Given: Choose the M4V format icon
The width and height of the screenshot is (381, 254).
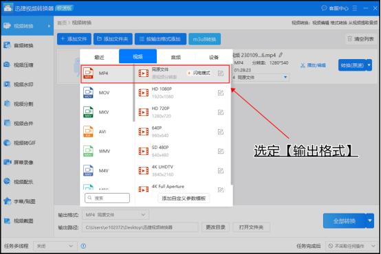Looking at the screenshot, I should click(88, 170).
